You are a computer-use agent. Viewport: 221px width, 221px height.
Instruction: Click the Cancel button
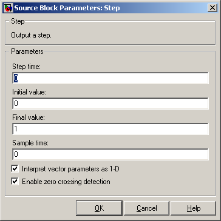pyautogui.click(x=146, y=208)
